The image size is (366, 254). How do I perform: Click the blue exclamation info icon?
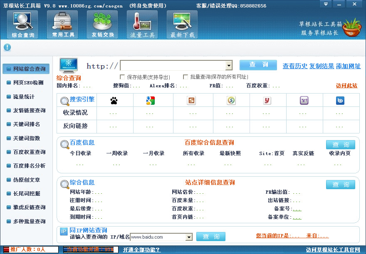[x=7, y=47]
